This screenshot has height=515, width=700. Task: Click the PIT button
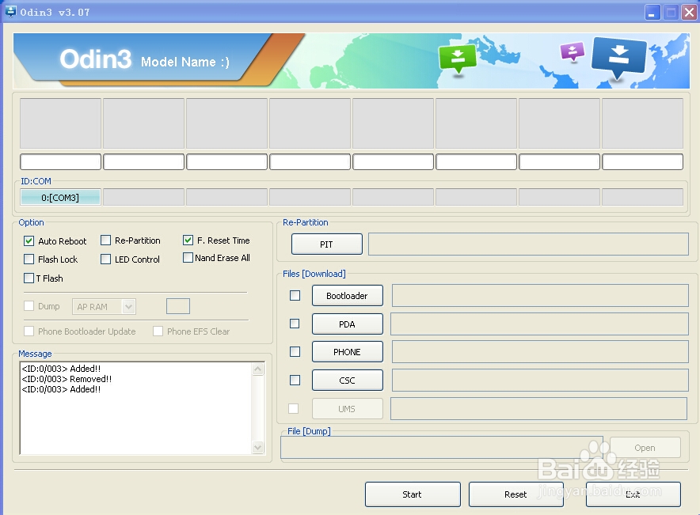327,244
